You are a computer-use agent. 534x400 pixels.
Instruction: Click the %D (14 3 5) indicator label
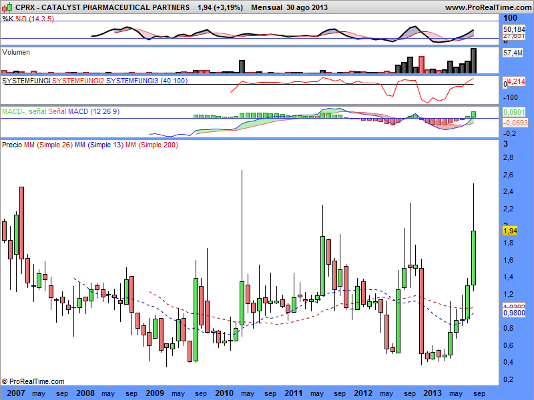coord(35,19)
